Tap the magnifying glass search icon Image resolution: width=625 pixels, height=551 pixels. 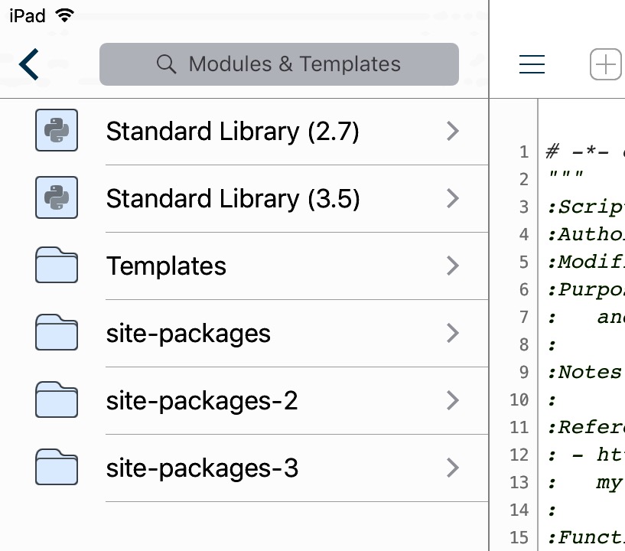[166, 64]
